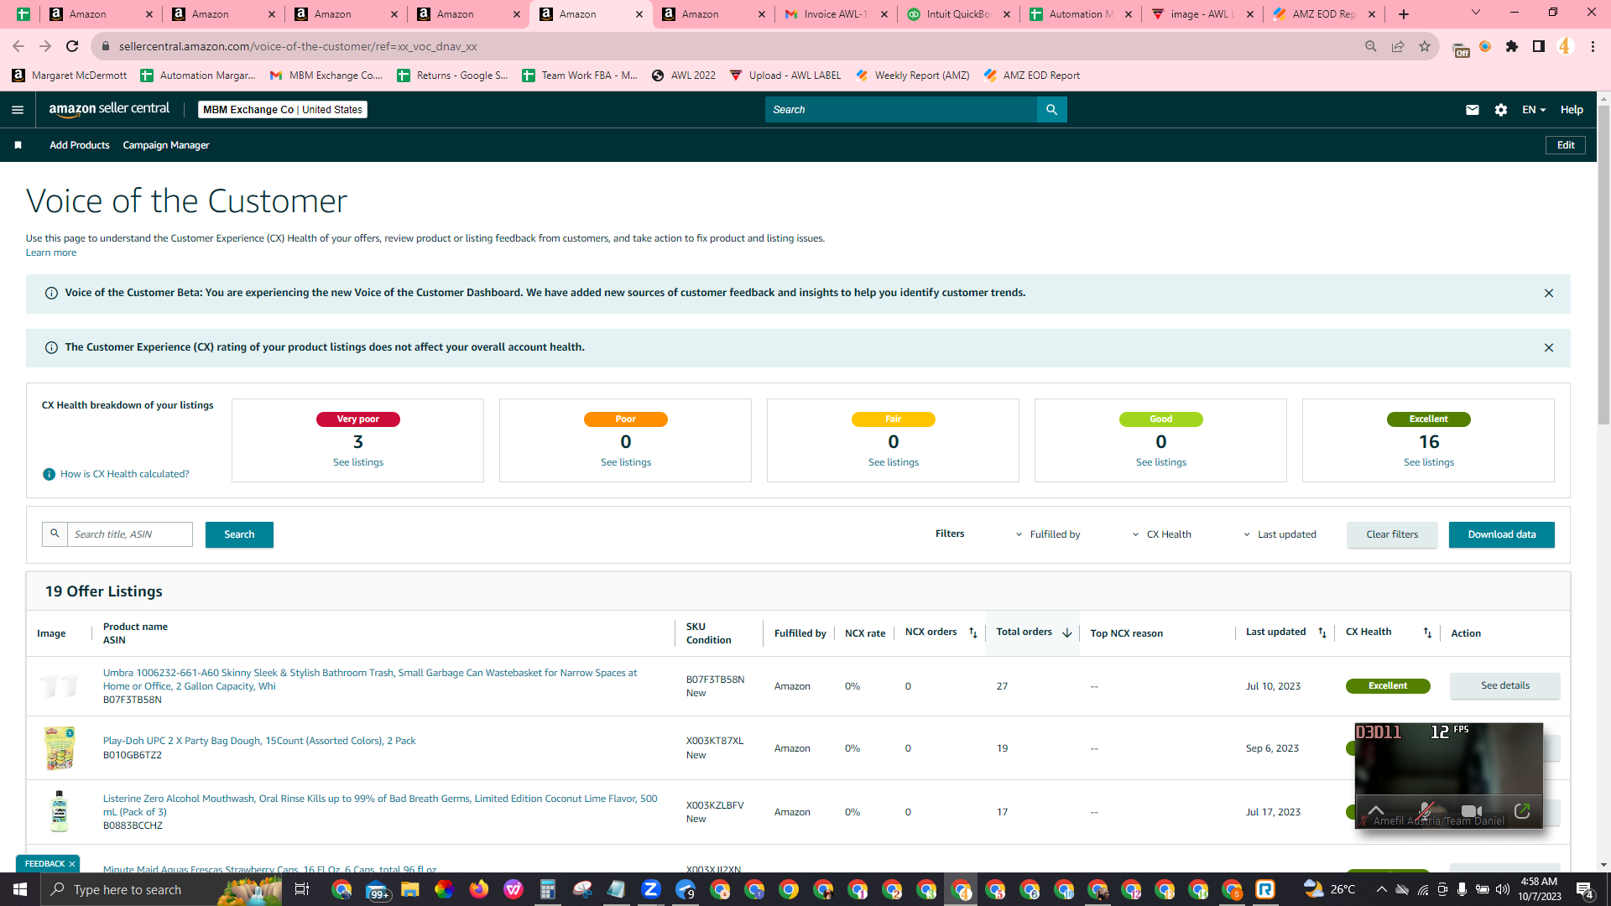Open the settings gear icon

coord(1501,110)
